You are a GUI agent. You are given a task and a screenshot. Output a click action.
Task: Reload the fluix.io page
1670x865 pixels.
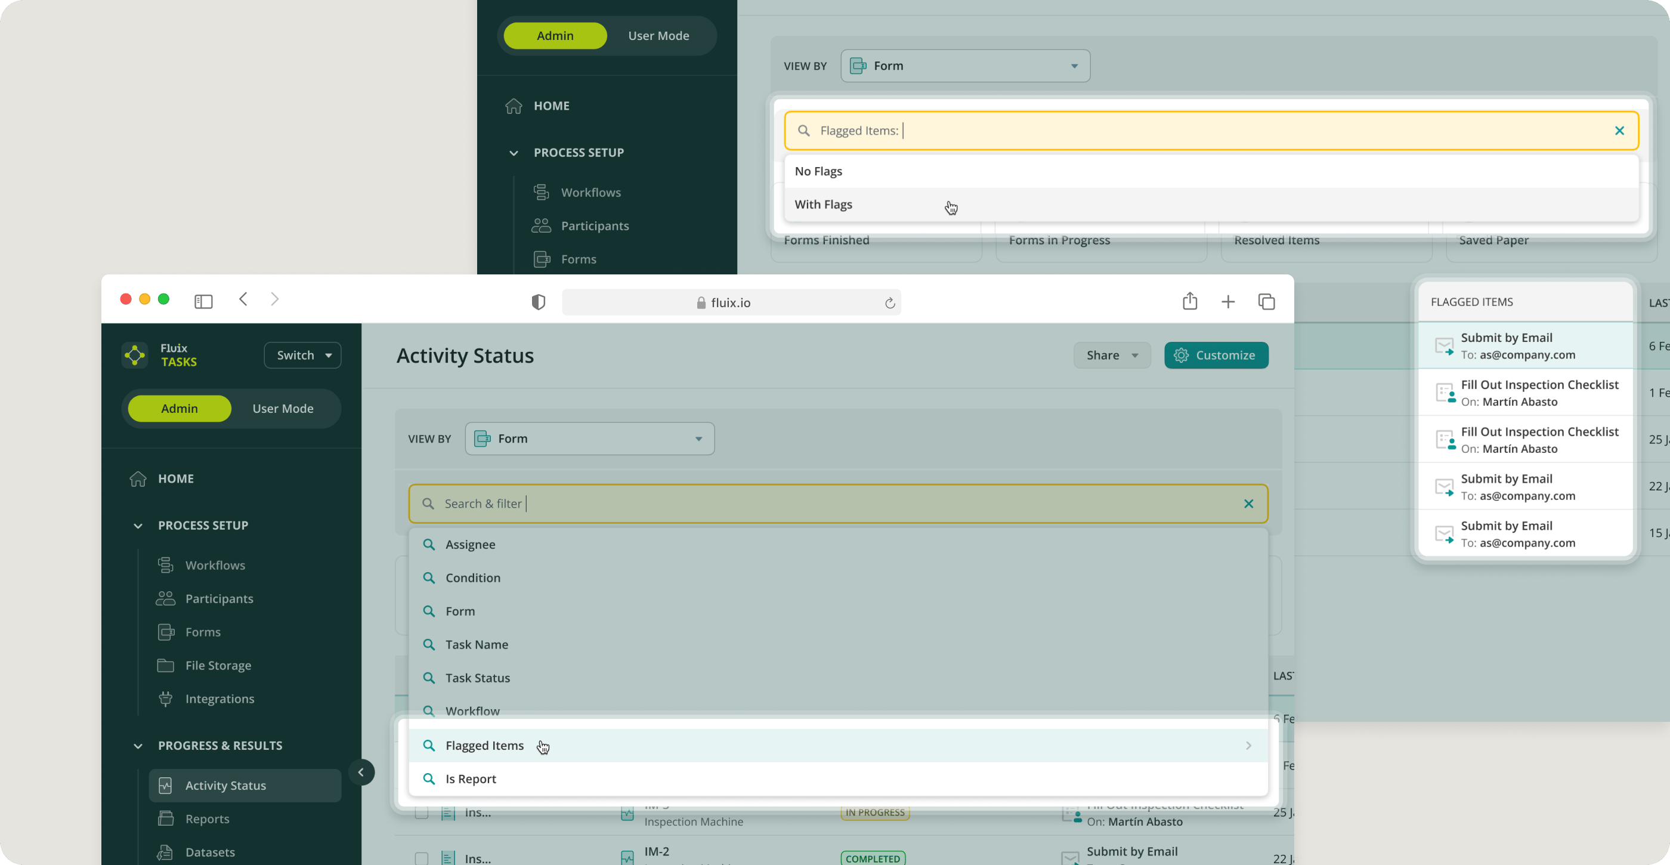[889, 303]
